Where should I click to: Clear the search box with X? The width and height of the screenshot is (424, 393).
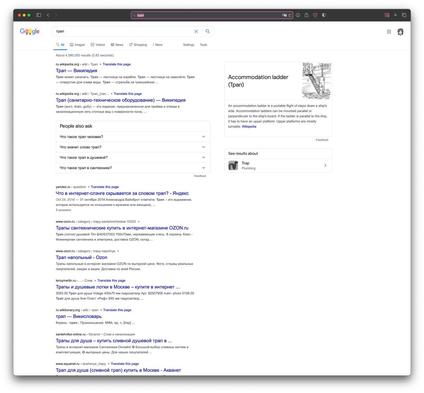pyautogui.click(x=196, y=31)
